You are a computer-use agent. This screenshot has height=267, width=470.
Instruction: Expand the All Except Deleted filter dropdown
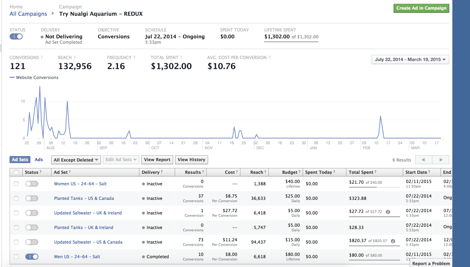76,160
